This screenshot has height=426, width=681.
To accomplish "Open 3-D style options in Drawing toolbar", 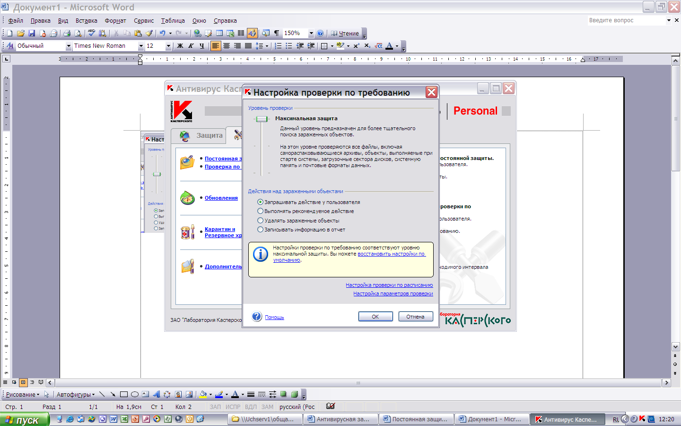I will pyautogui.click(x=295, y=394).
